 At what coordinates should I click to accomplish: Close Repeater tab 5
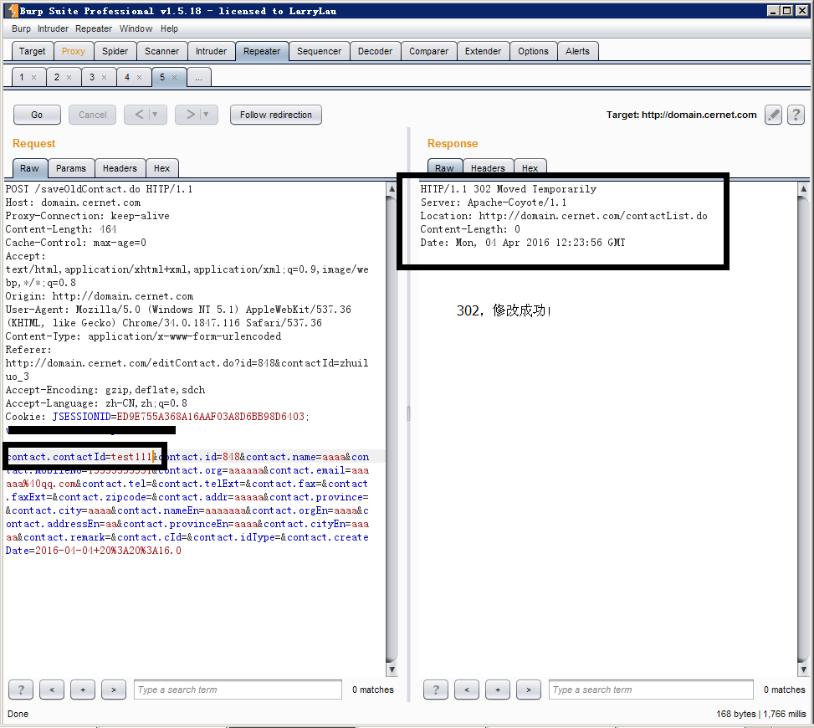174,77
